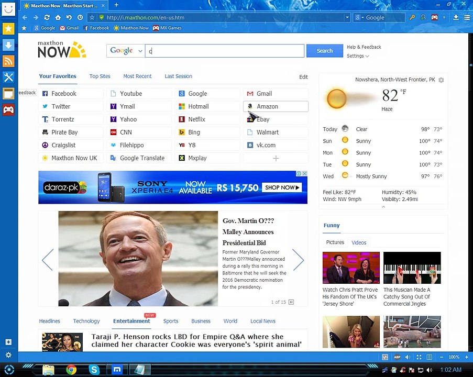This screenshot has width=473, height=377.
Task: Open the browsing history clock icon
Action: (80, 17)
